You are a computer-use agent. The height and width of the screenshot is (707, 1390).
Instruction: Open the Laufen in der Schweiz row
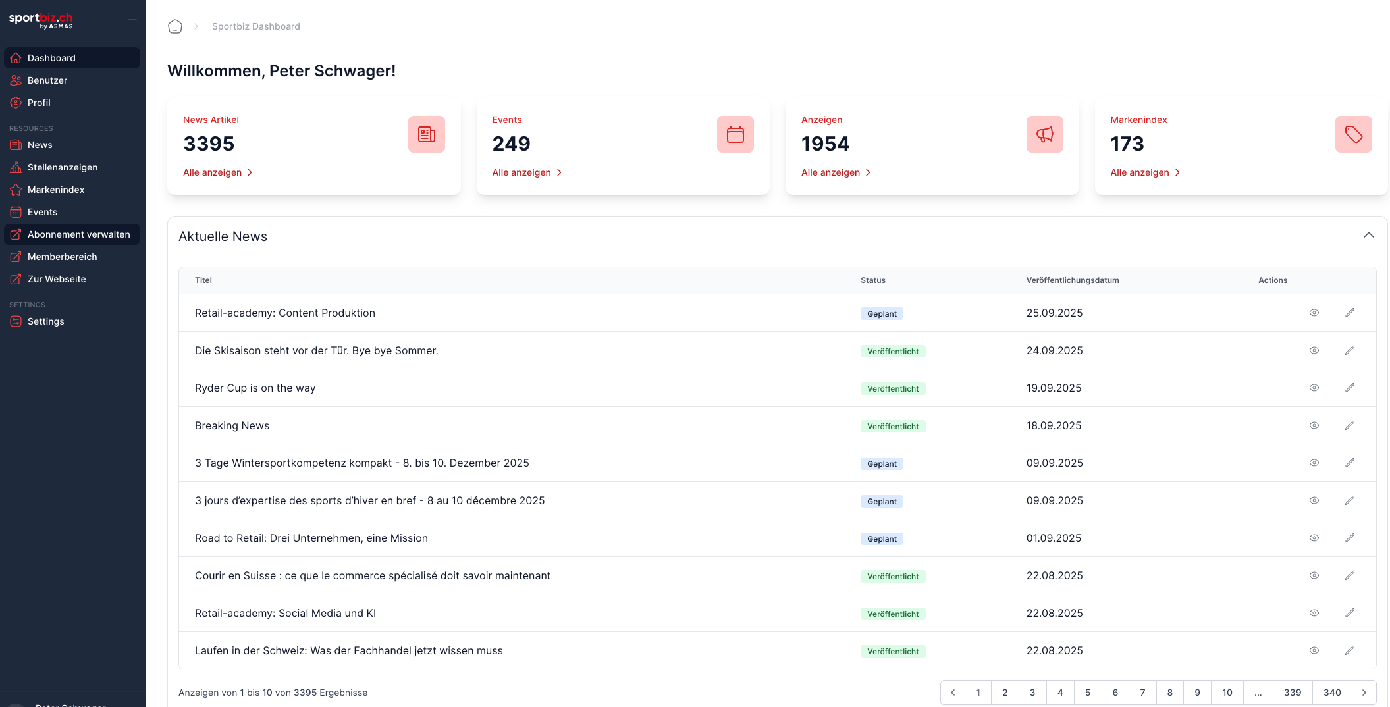click(348, 650)
